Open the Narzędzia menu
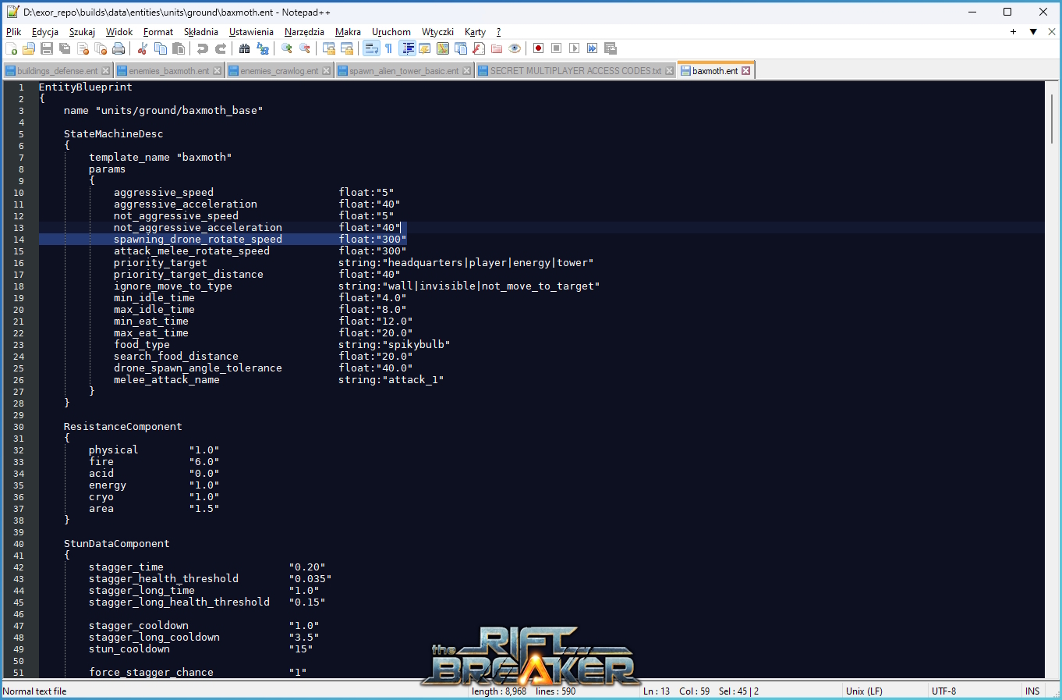The image size is (1062, 700). click(x=304, y=32)
